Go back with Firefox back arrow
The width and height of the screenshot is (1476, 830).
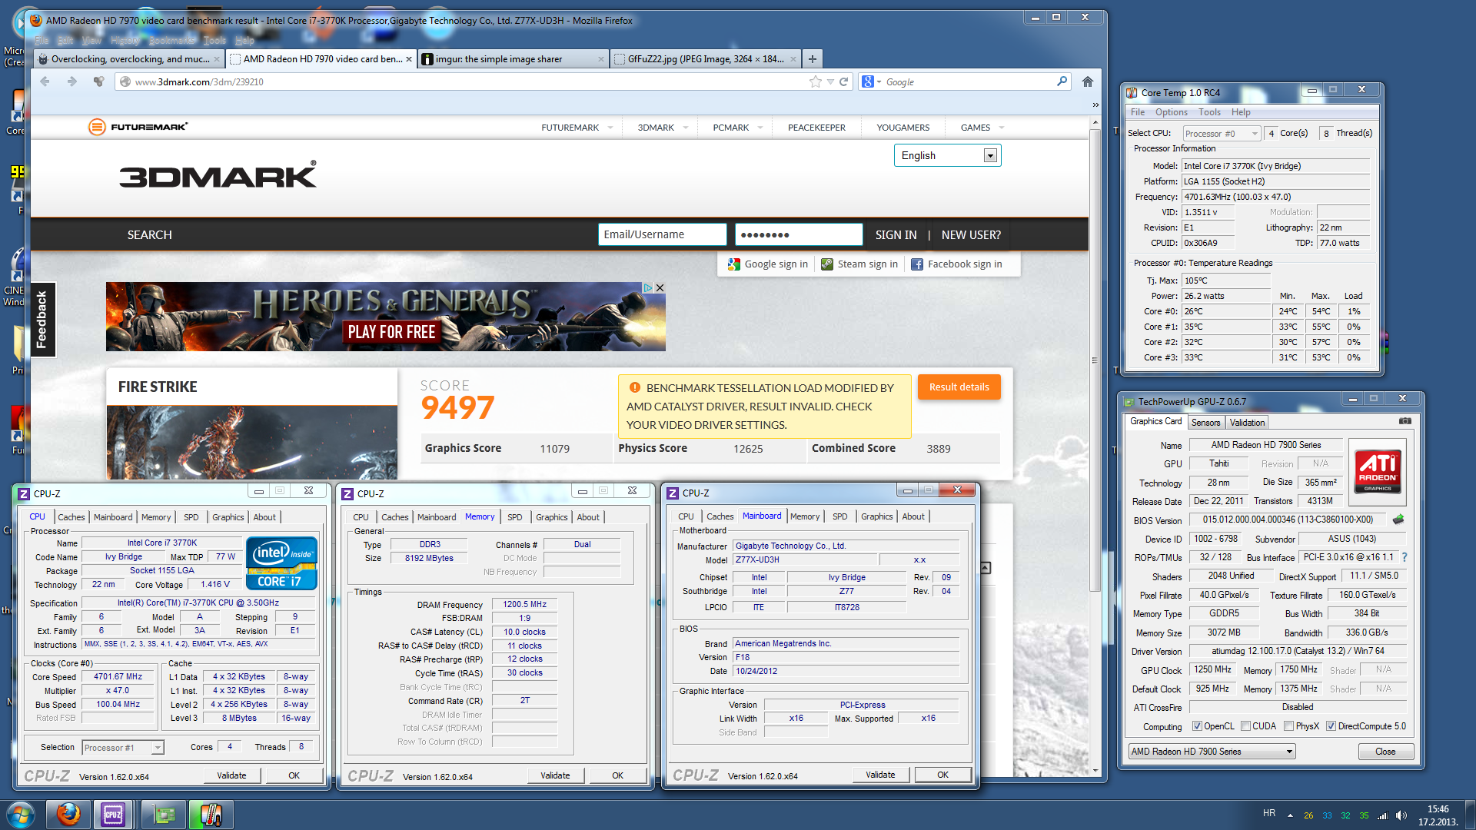(45, 81)
